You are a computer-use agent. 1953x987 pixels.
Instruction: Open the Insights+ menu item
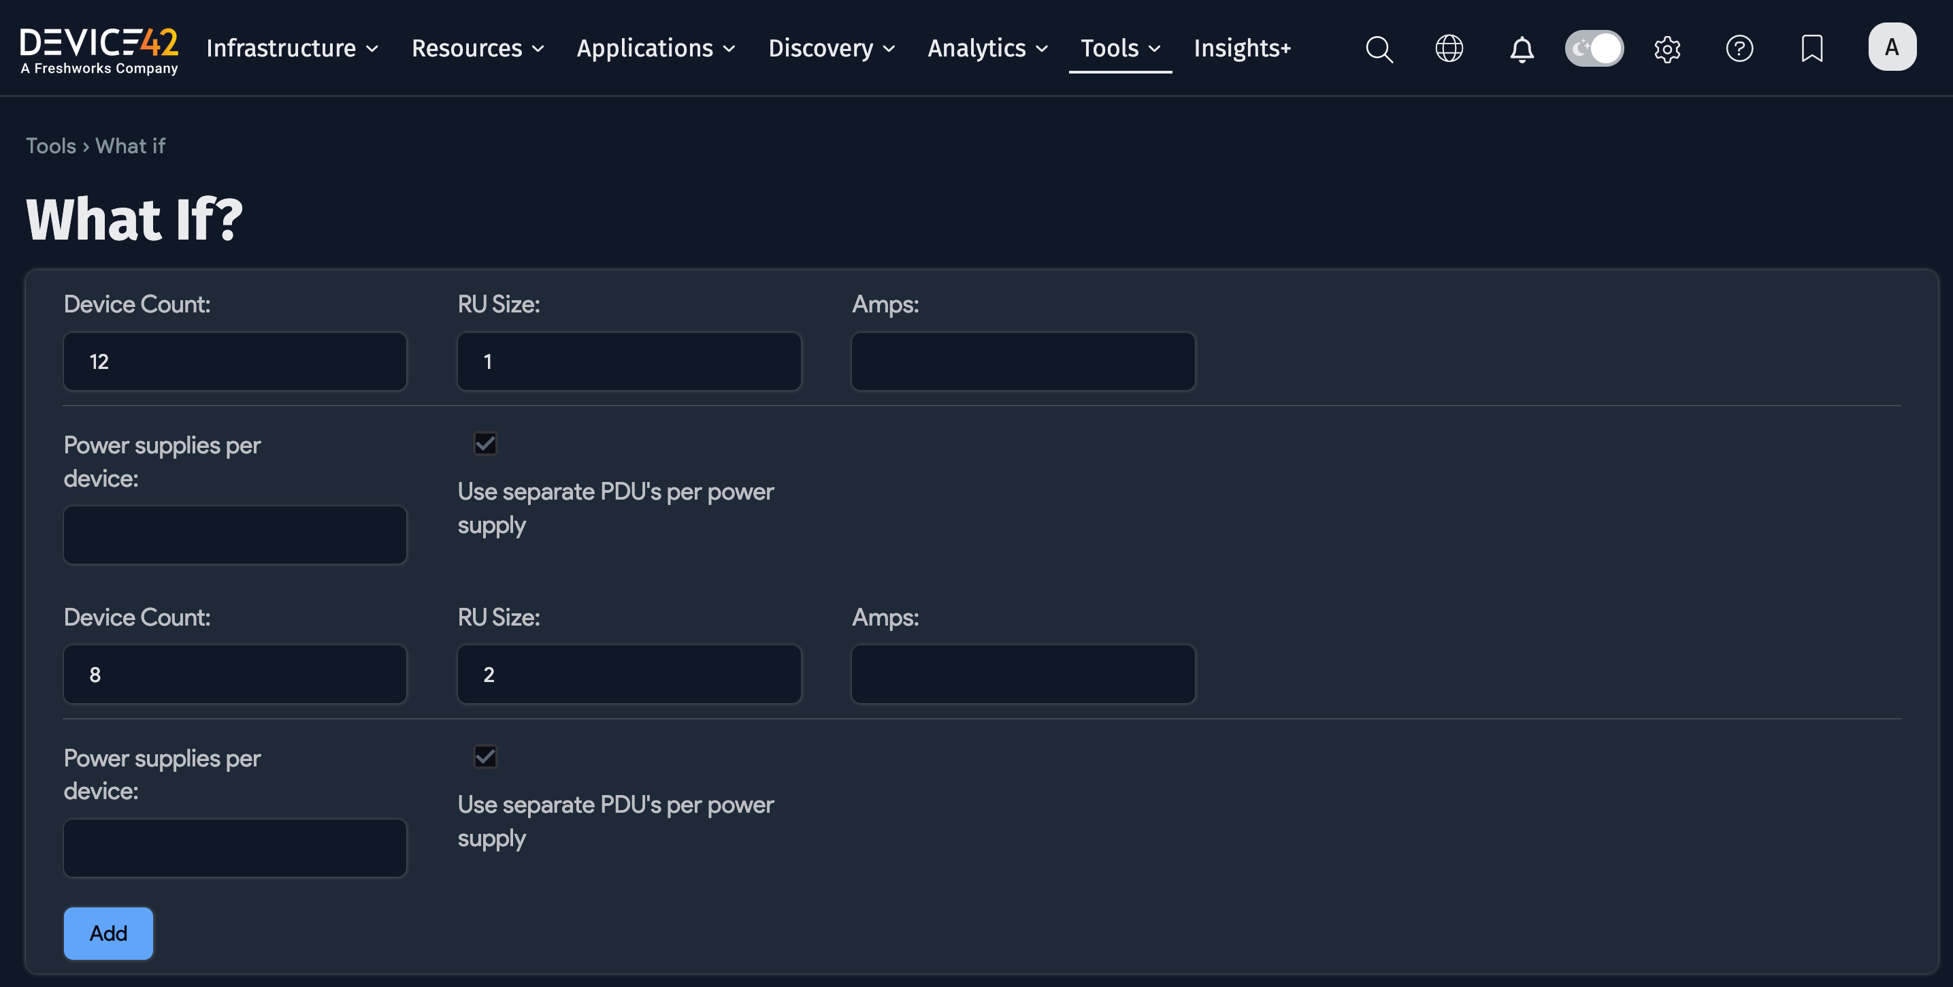pyautogui.click(x=1242, y=48)
